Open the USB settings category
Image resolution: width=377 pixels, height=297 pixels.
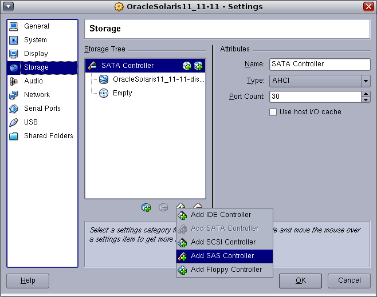[x=30, y=122]
